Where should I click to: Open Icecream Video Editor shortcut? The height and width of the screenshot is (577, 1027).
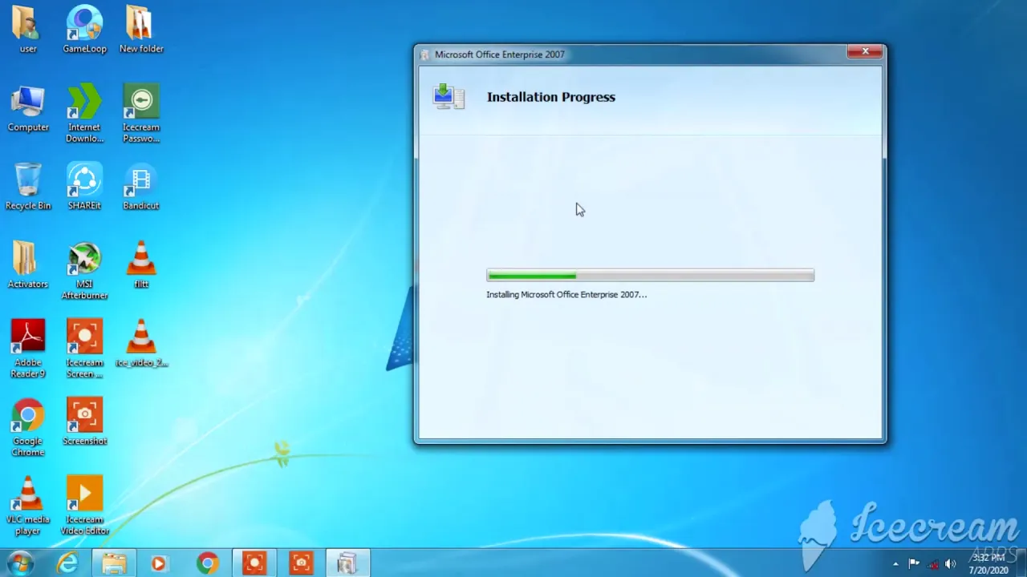(84, 506)
